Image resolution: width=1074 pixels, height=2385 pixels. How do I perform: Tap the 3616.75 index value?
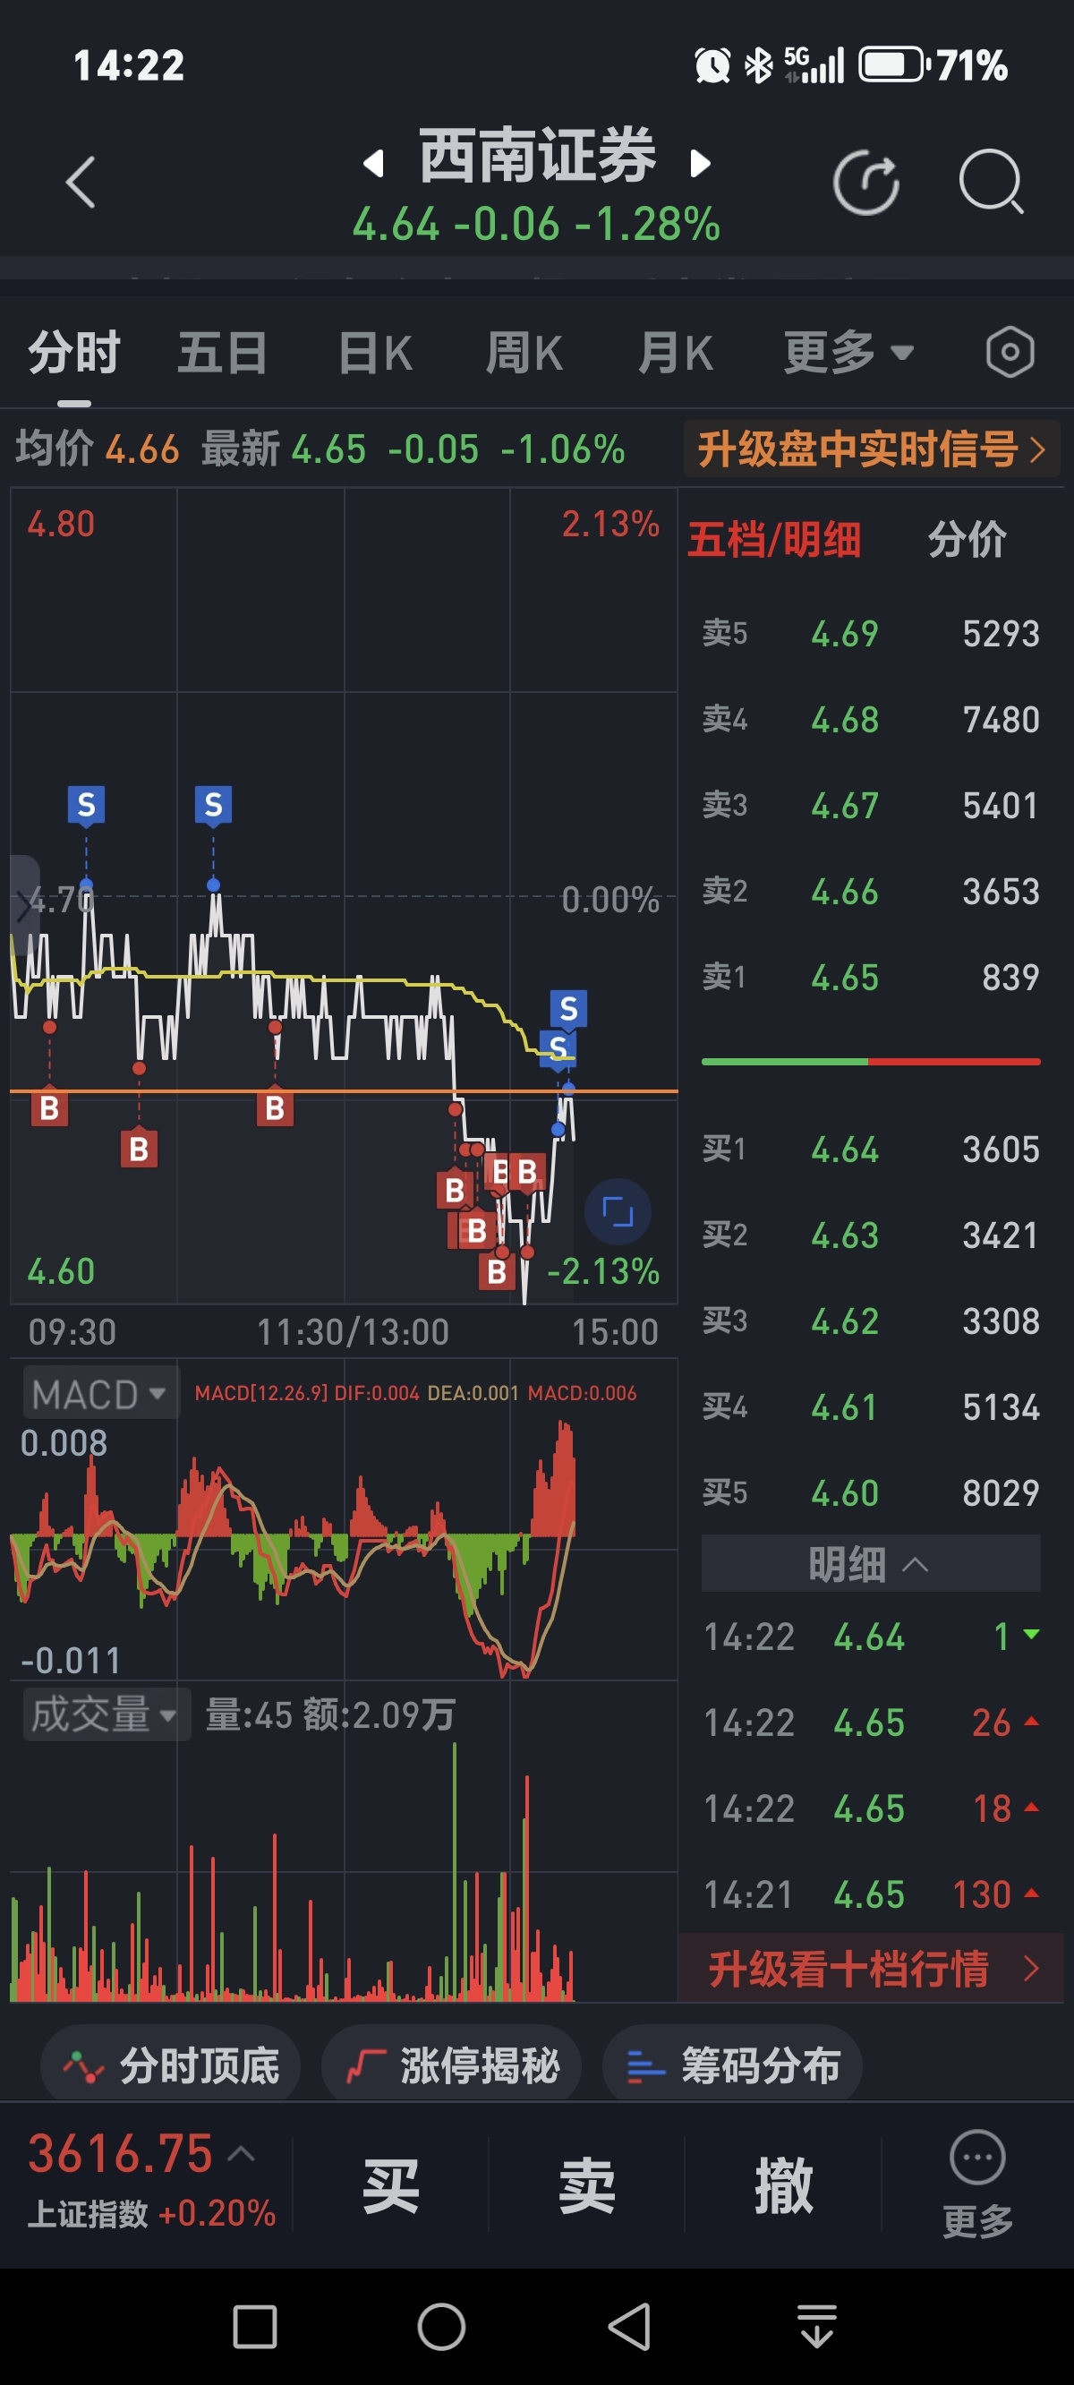[120, 2152]
